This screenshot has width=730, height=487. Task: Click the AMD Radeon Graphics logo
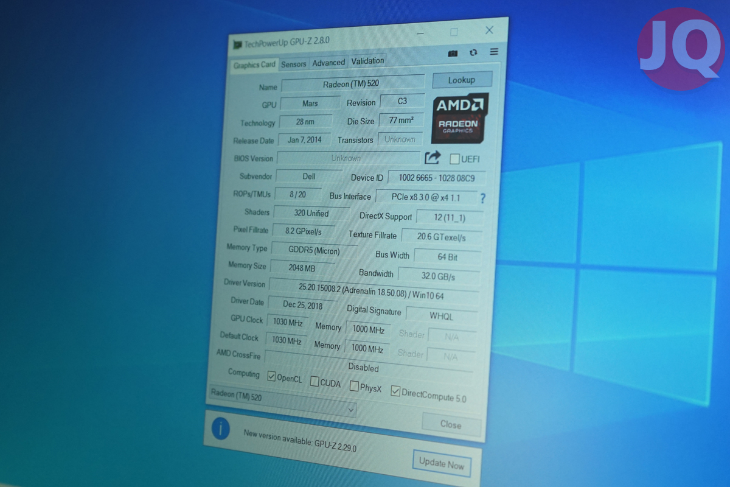(x=459, y=118)
